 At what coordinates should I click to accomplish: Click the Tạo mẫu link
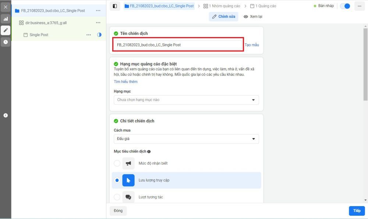(x=252, y=45)
